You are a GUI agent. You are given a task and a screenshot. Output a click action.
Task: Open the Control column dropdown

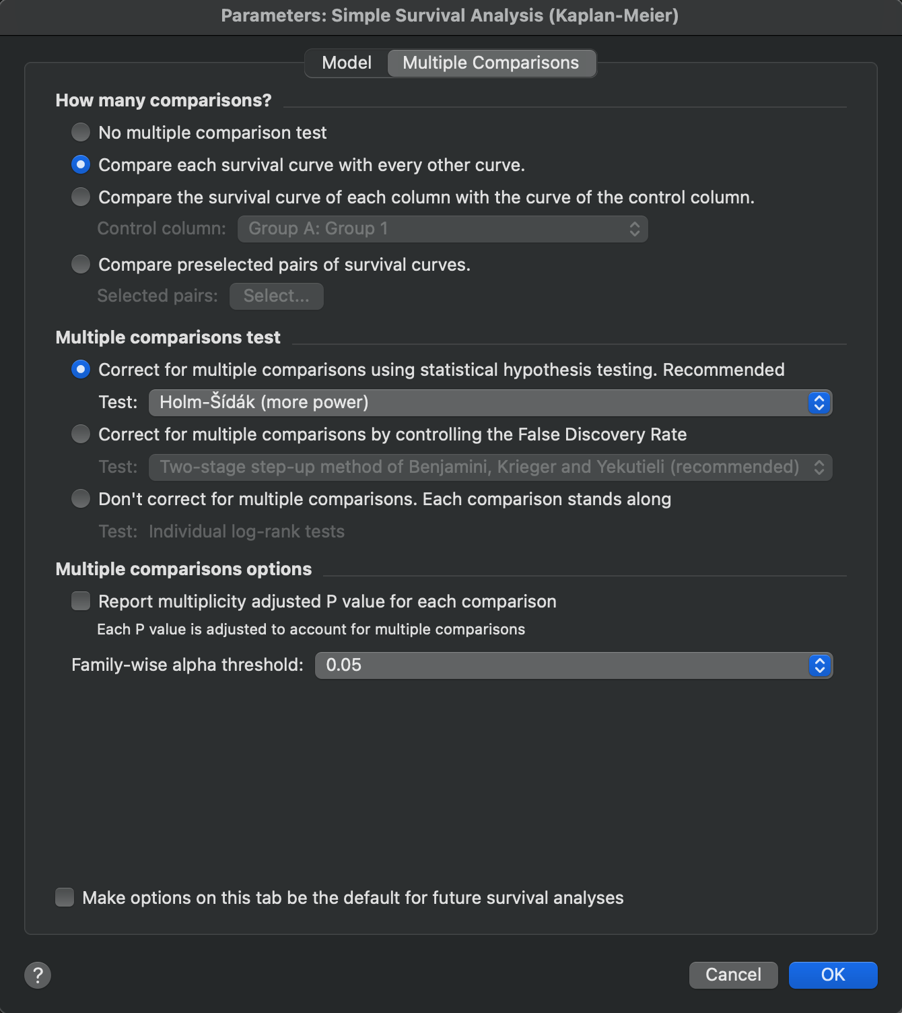click(442, 229)
